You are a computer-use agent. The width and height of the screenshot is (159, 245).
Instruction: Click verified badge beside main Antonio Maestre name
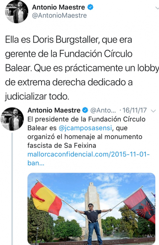(91, 7)
